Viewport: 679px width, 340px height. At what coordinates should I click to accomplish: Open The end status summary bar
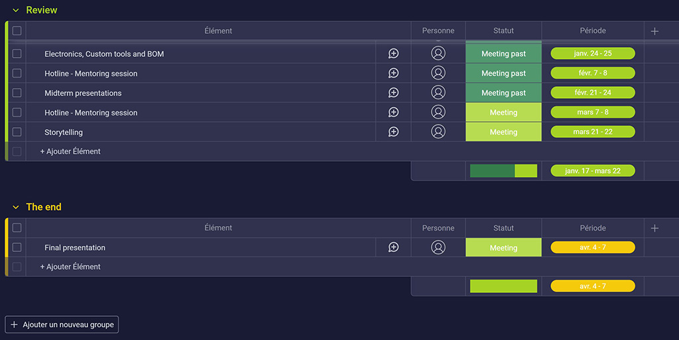click(x=504, y=286)
